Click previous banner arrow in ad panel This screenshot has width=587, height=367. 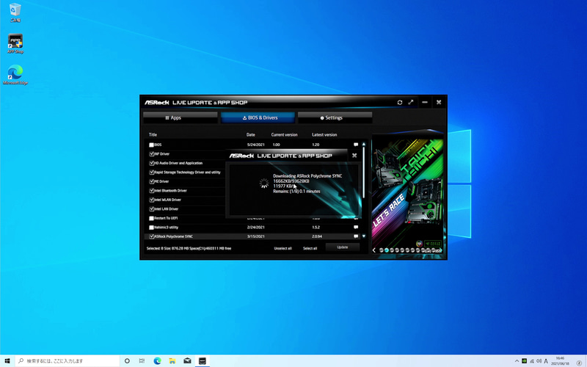click(x=374, y=250)
